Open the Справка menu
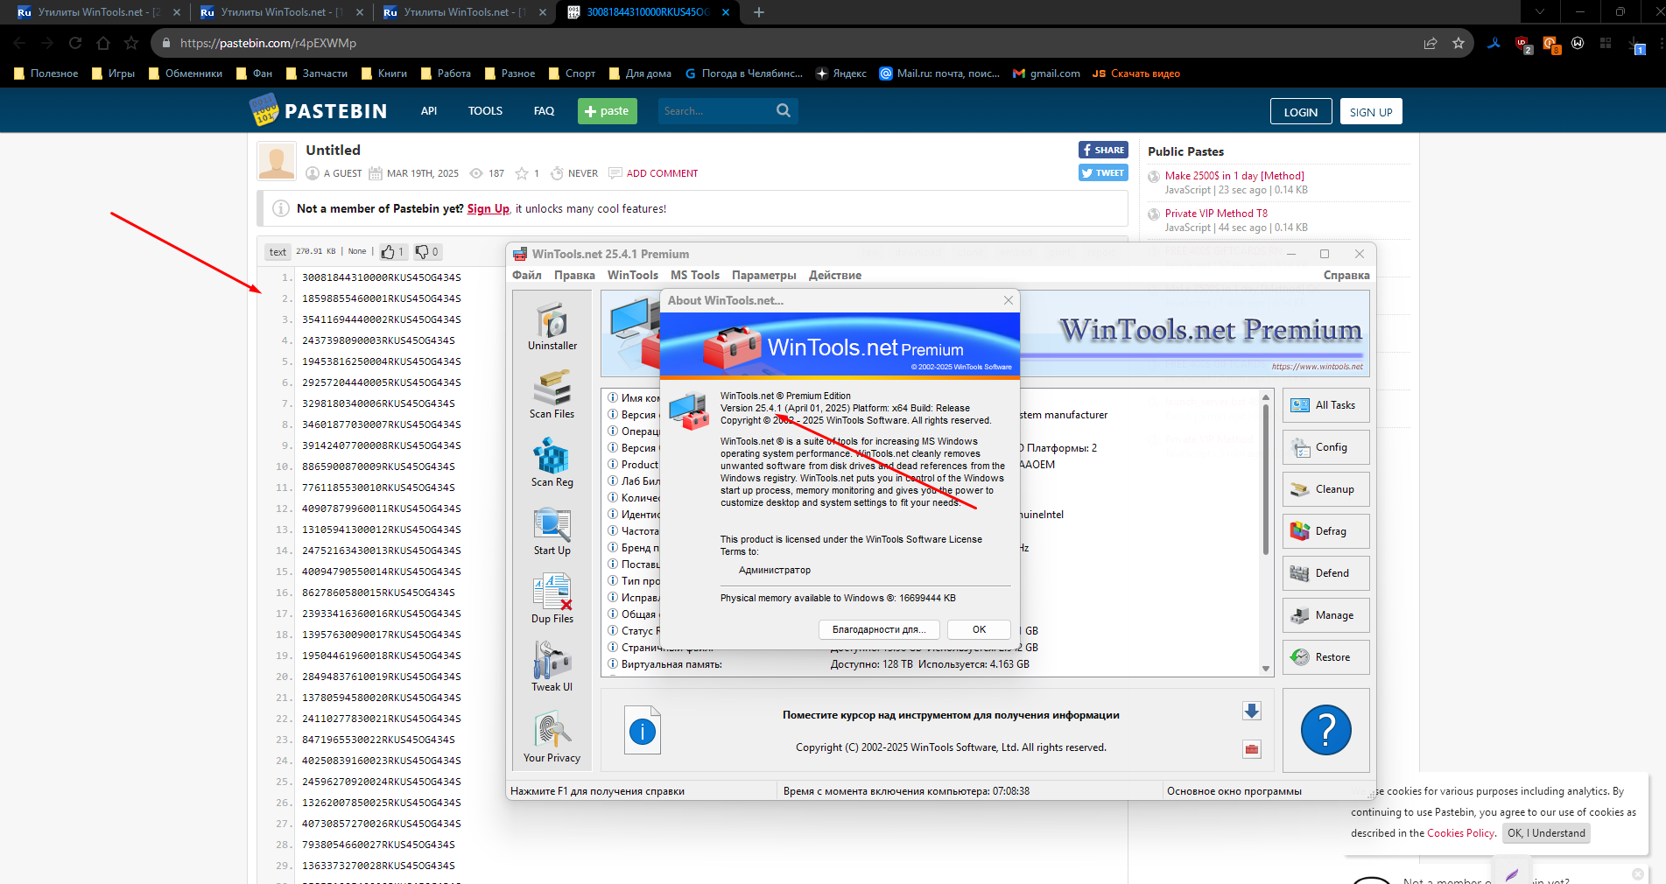 click(x=1346, y=275)
